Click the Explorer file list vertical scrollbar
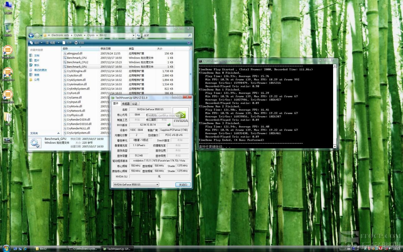403x252 pixels. 190,91
